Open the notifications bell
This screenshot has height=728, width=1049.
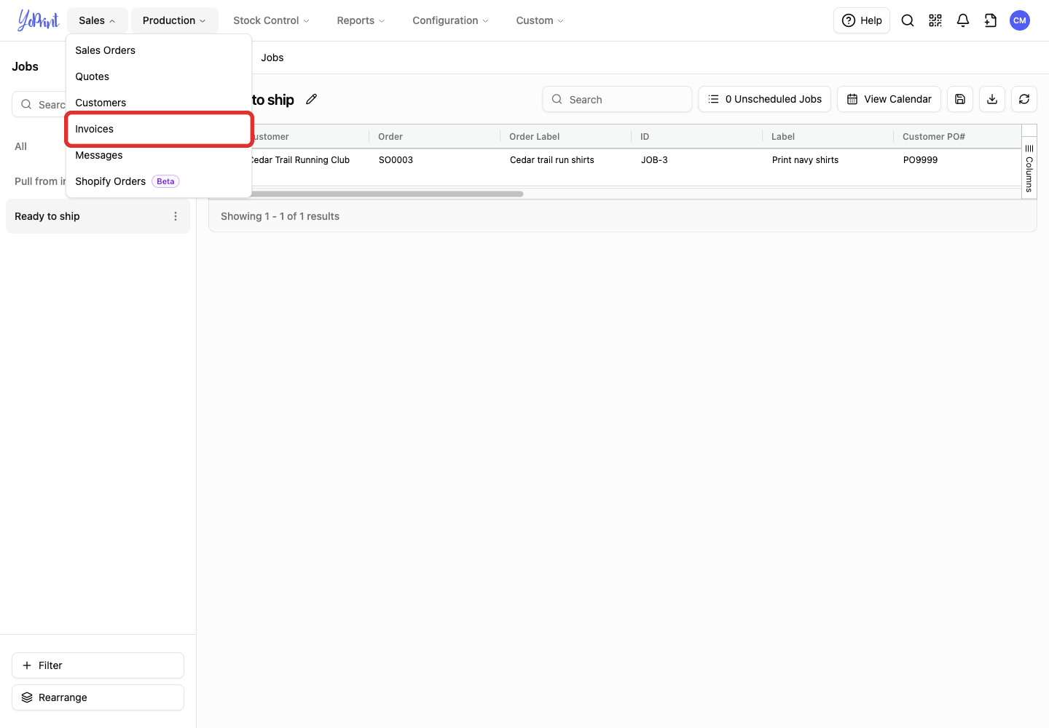click(x=963, y=20)
